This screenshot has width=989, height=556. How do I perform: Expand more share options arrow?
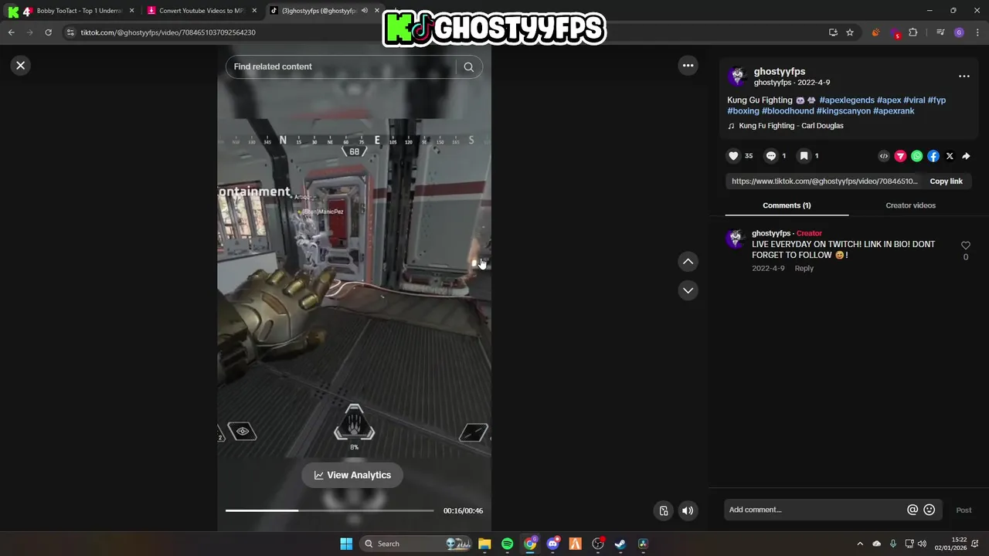pyautogui.click(x=966, y=156)
